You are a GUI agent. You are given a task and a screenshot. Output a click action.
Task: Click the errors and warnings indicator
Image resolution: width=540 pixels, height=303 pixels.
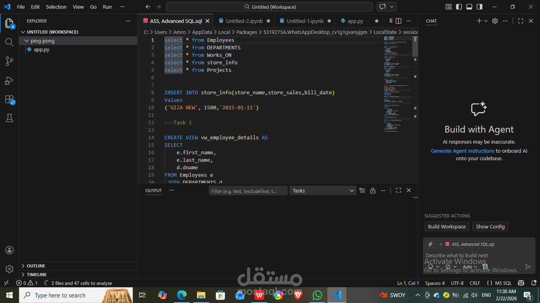(x=27, y=283)
